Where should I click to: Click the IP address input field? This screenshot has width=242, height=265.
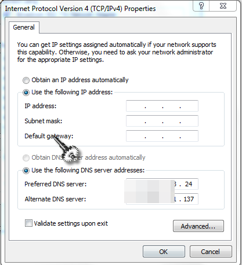(x=162, y=106)
